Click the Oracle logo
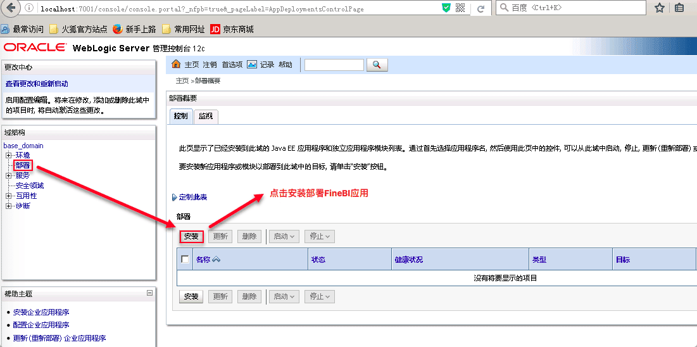Viewport: 697px width, 347px height. [x=35, y=47]
